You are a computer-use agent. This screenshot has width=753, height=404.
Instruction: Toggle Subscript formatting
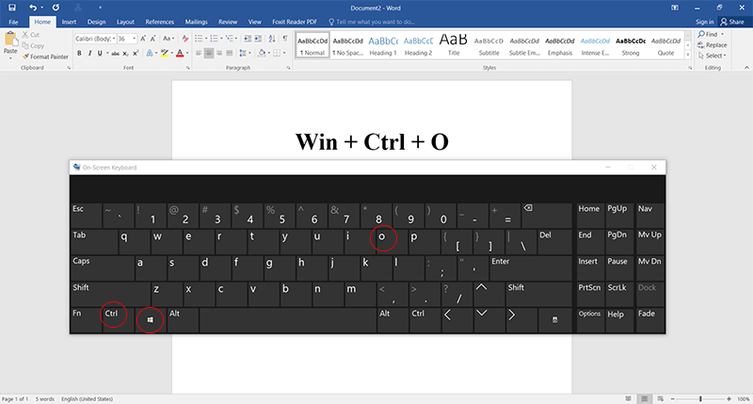click(x=125, y=54)
